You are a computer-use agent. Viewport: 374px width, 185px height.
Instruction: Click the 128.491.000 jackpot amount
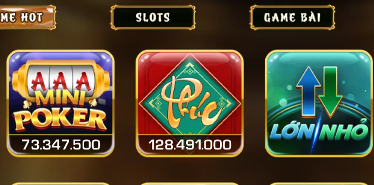coord(190,145)
